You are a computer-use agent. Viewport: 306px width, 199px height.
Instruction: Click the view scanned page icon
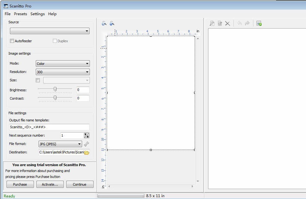pyautogui.click(x=212, y=23)
